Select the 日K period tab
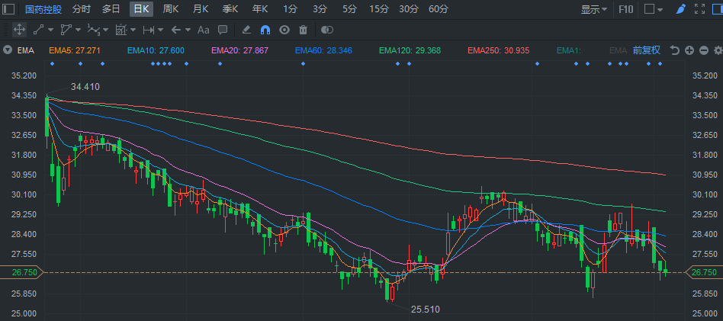The image size is (723, 321). click(x=142, y=8)
